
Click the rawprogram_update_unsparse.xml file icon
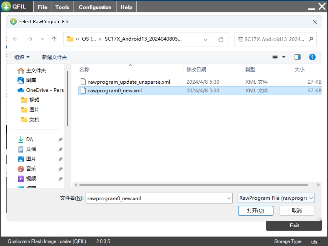point(83,82)
